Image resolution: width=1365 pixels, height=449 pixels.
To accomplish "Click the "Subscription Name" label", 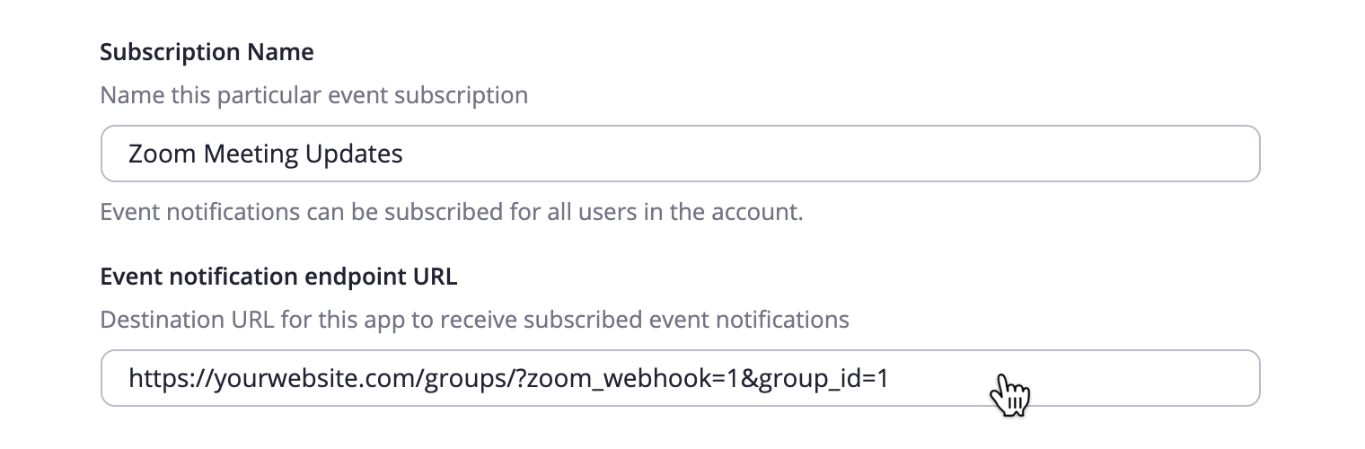I will point(207,52).
